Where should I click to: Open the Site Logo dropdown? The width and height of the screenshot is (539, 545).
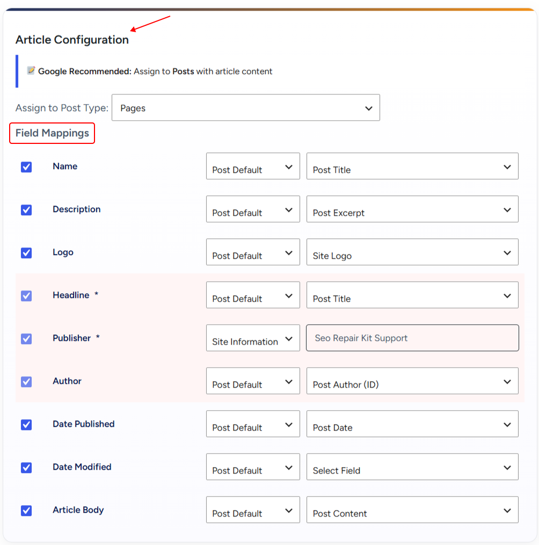coord(412,252)
